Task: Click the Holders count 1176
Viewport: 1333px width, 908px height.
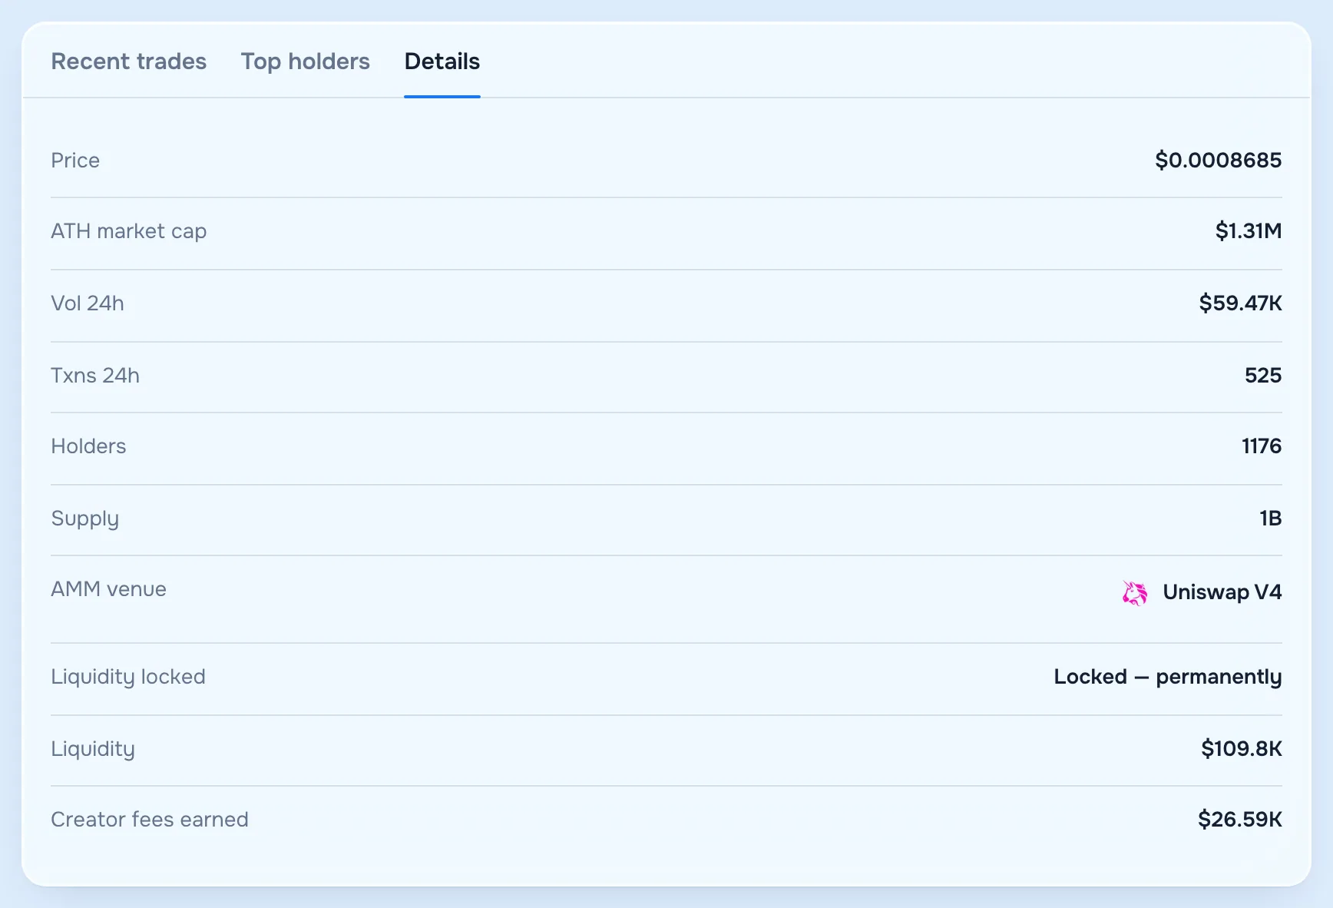Action: click(1262, 446)
